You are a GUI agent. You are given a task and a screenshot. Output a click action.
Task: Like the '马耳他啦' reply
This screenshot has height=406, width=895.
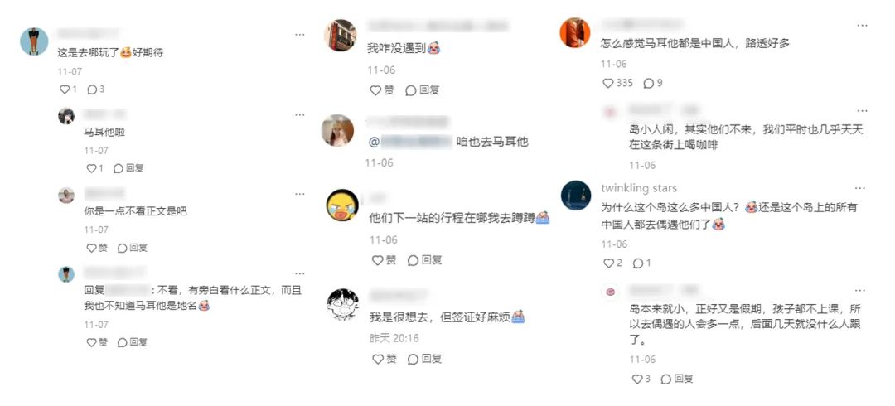(94, 168)
